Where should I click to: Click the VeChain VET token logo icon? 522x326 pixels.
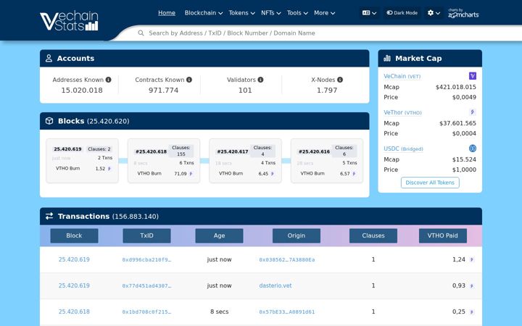[473, 76]
